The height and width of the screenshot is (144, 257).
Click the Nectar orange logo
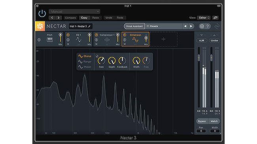[40, 26]
